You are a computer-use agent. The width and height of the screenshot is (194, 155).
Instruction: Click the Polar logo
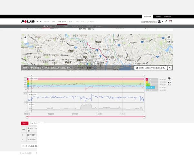tap(28, 21)
